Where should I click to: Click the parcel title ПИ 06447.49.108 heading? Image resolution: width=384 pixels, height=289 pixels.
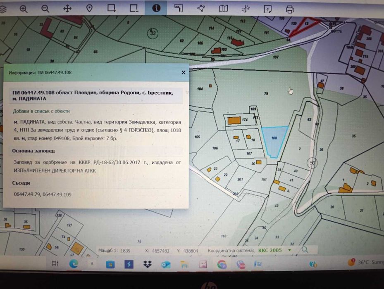pos(93,96)
